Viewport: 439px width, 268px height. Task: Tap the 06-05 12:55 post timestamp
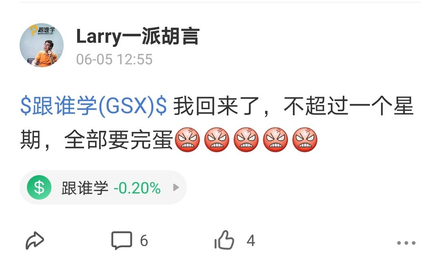click(x=114, y=59)
